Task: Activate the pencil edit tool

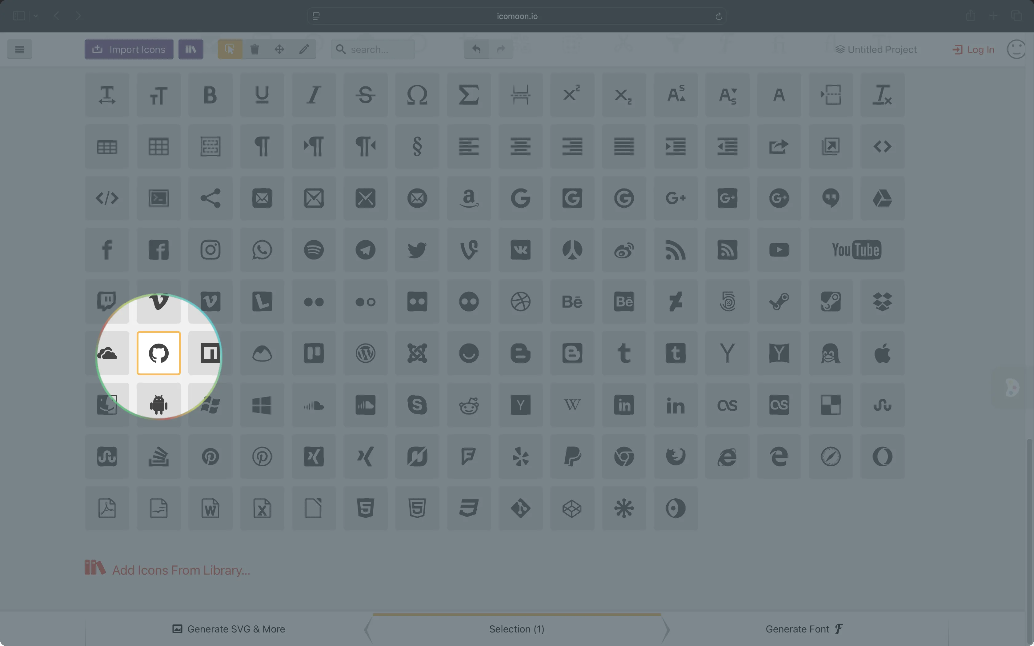Action: pos(304,49)
